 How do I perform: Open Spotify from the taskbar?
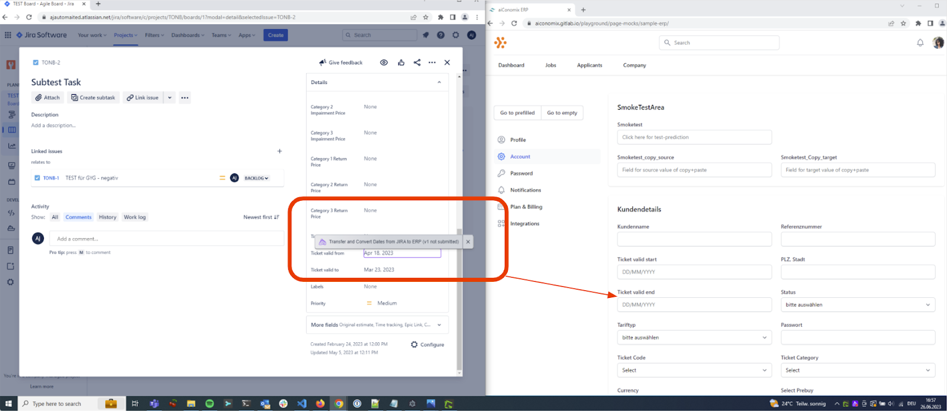[210, 404]
